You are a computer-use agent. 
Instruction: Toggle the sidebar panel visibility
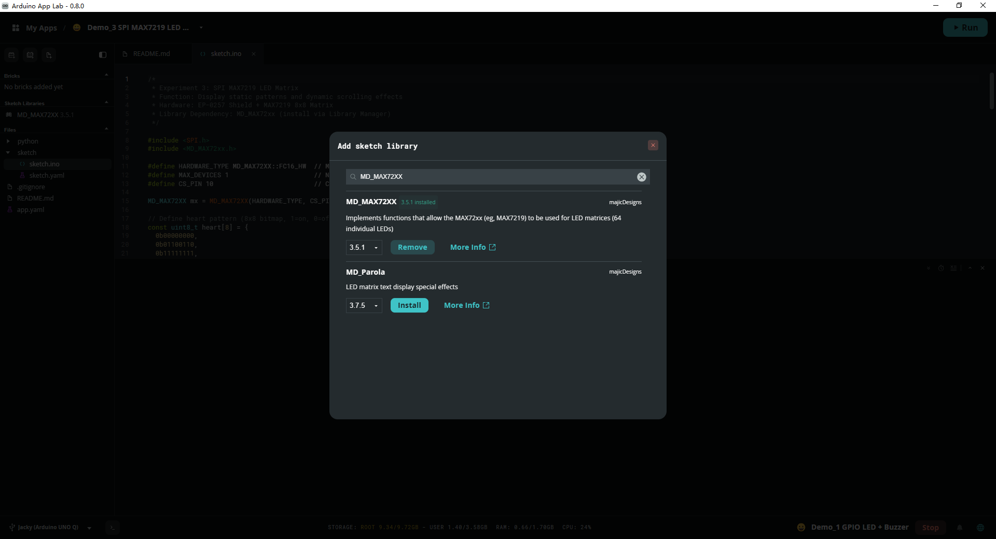(x=103, y=55)
